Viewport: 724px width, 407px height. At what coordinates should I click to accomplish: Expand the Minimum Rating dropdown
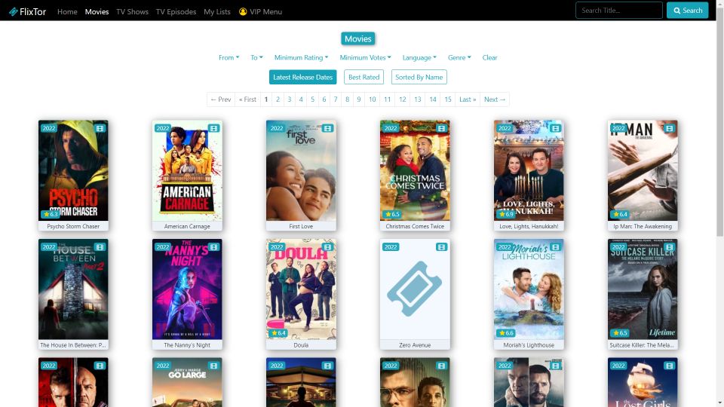point(301,58)
